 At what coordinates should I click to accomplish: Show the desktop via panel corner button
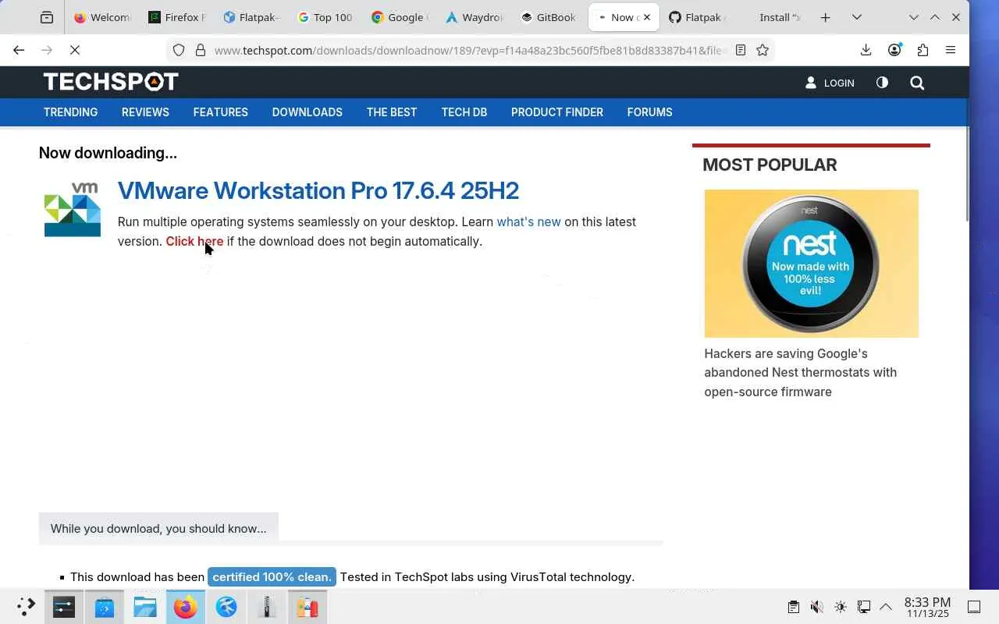coord(974,607)
